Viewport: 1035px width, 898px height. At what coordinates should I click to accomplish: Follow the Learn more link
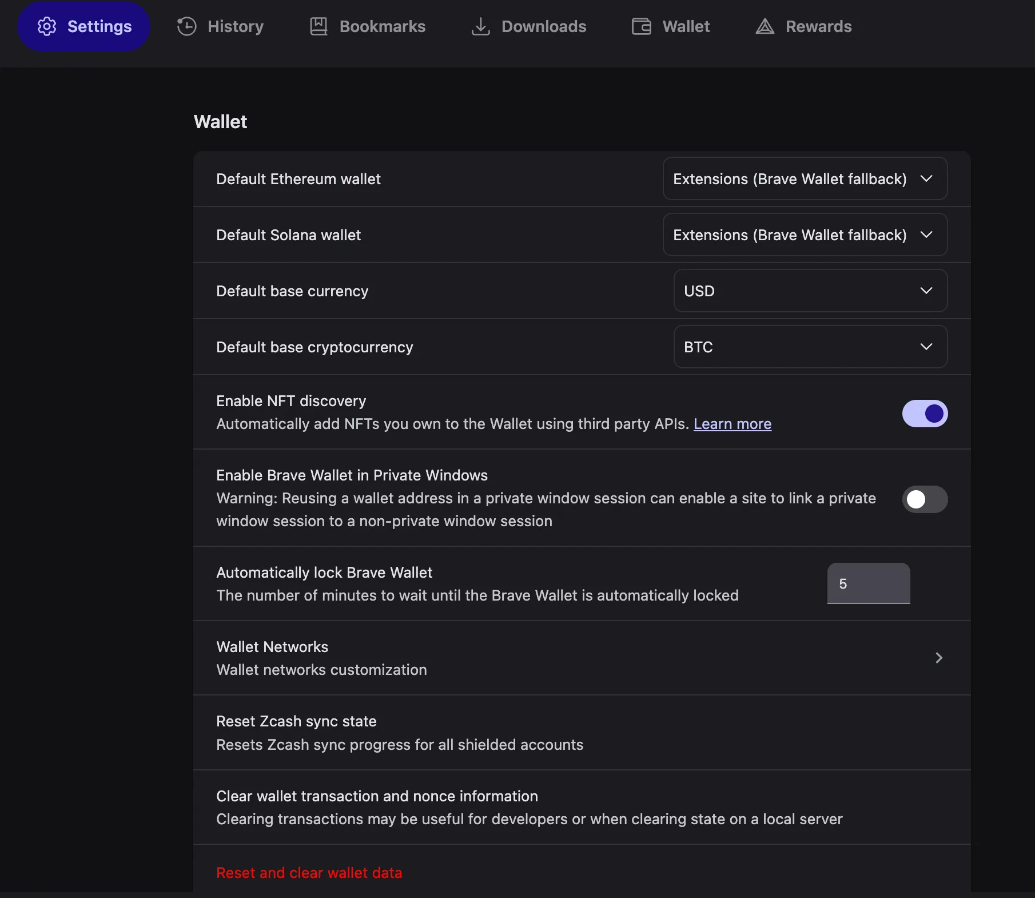733,424
